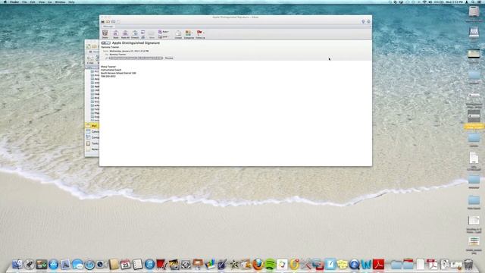Open iTunes from the Dock
Viewport: 485px width, 273px height.
tap(149, 265)
